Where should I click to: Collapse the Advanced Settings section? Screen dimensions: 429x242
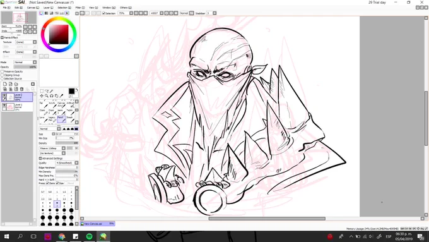click(x=40, y=159)
